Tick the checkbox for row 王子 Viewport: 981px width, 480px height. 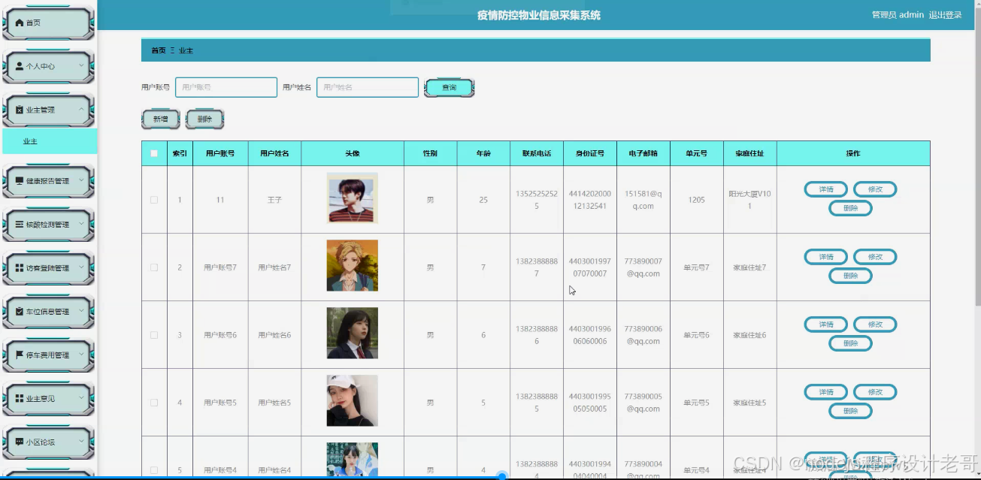click(x=154, y=200)
